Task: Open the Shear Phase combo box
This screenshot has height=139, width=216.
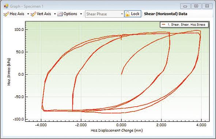Action: click(104, 14)
